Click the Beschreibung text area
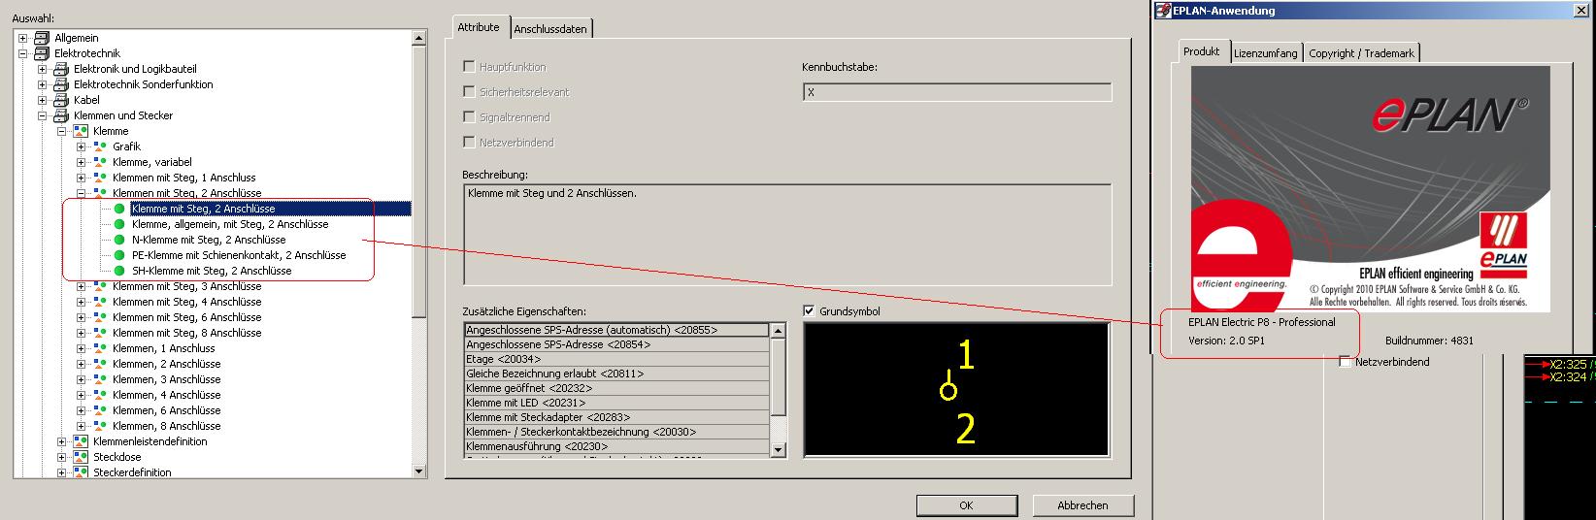The image size is (1596, 520). tap(787, 235)
